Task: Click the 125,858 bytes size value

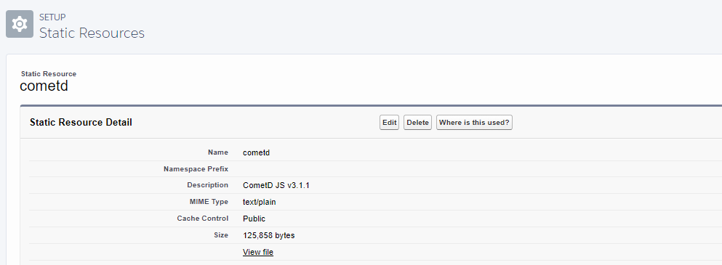Action: coord(268,235)
